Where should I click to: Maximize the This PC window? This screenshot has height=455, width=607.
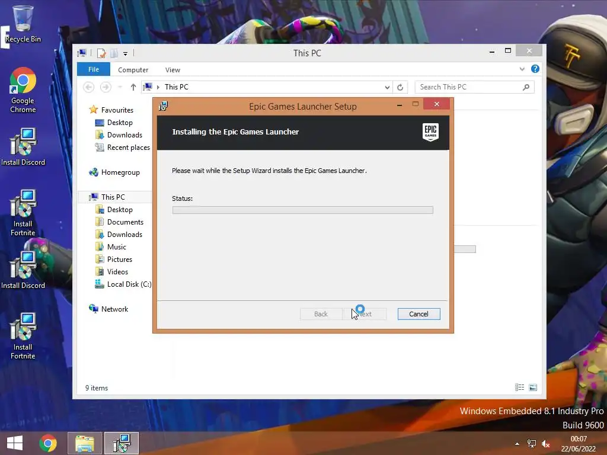[508, 51]
